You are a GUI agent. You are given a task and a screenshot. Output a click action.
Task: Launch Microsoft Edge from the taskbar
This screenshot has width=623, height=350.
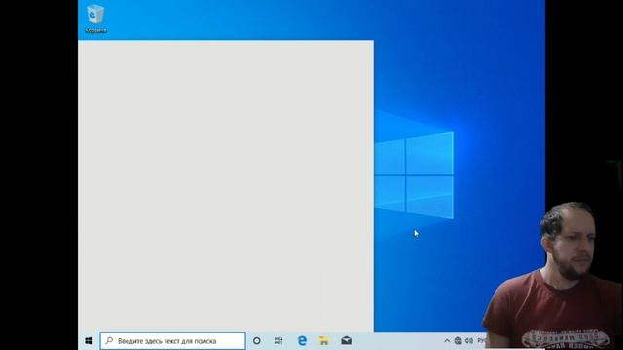pyautogui.click(x=302, y=341)
